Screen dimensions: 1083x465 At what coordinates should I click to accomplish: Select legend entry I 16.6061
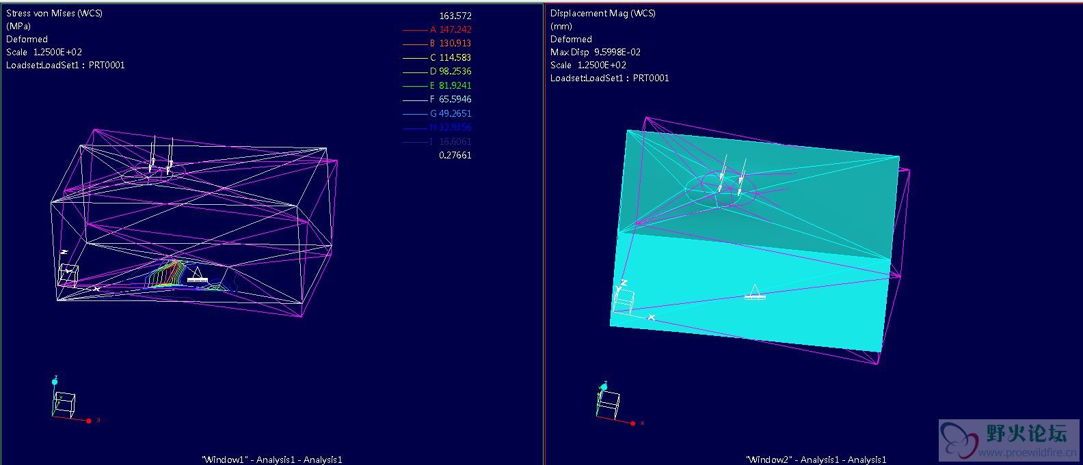pos(451,142)
